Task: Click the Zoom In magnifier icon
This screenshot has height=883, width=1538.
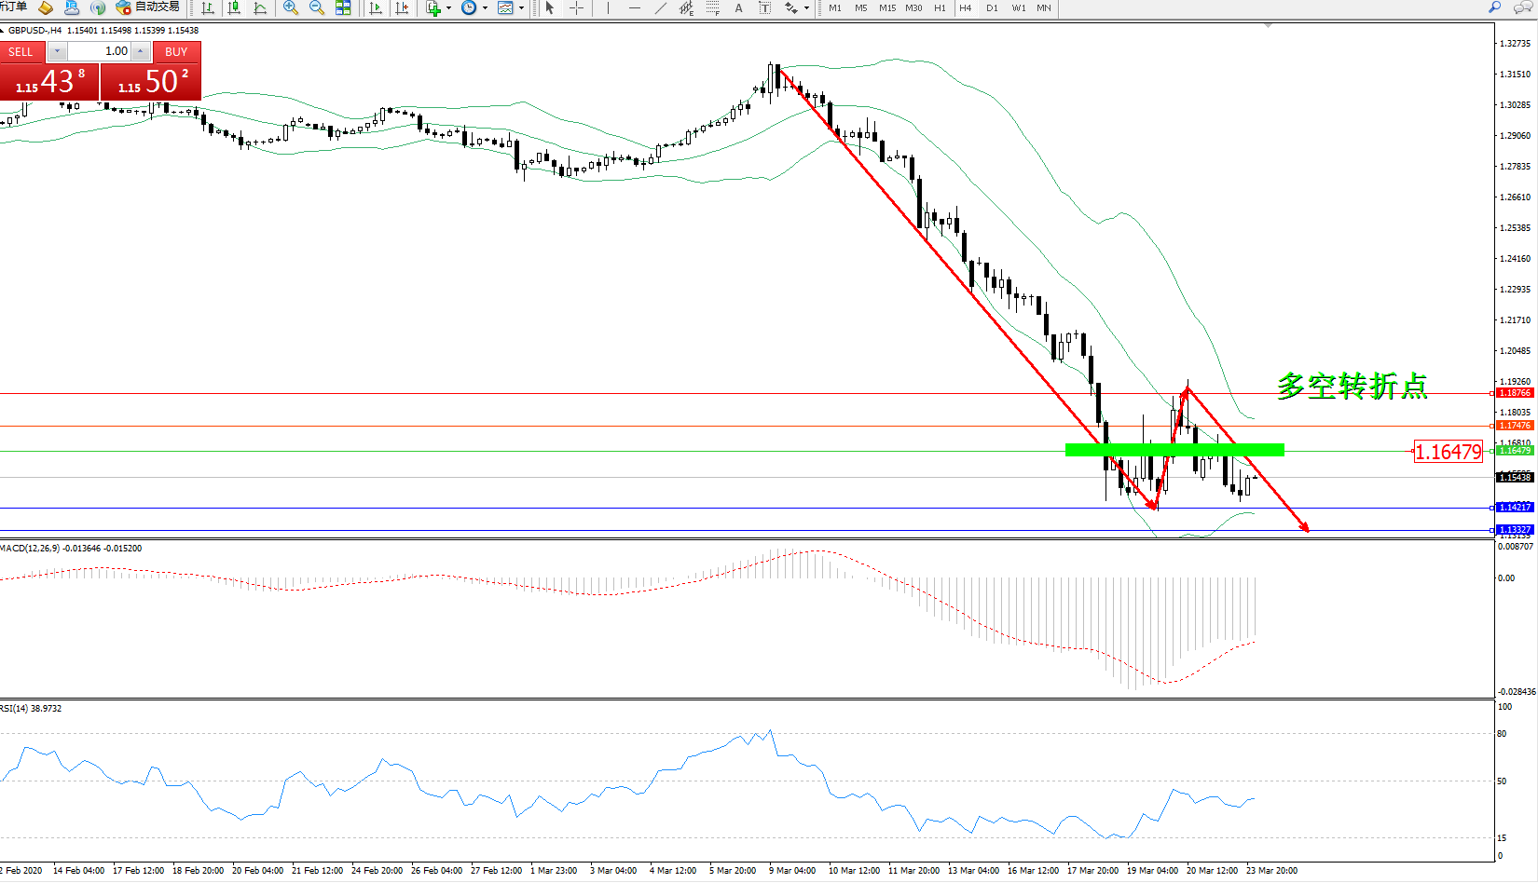Action: 291,8
